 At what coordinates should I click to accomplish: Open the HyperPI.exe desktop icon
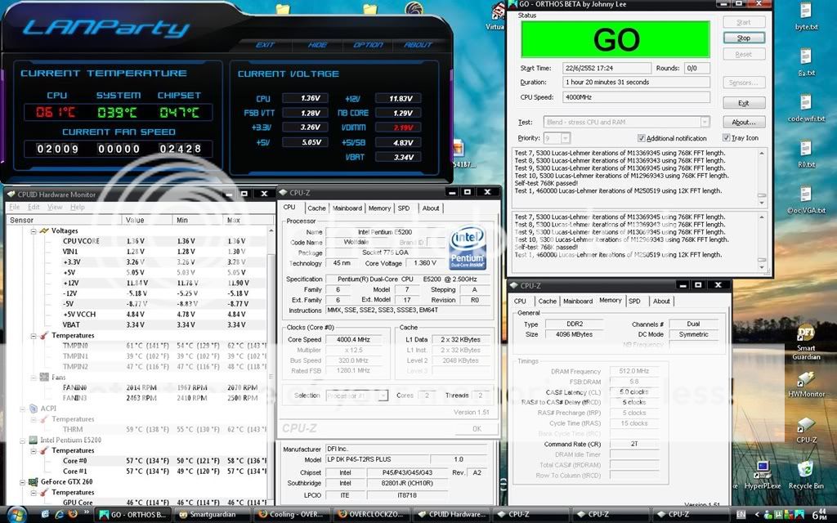point(764,474)
